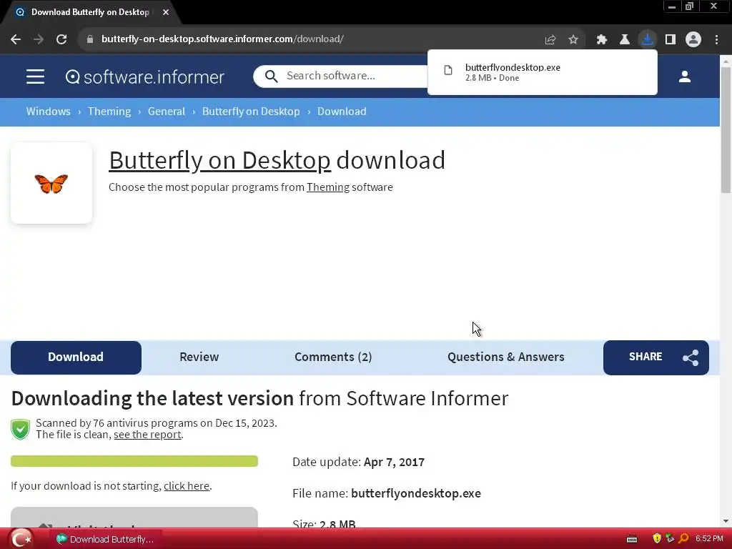Open the 'see the report' link

[x=147, y=435]
